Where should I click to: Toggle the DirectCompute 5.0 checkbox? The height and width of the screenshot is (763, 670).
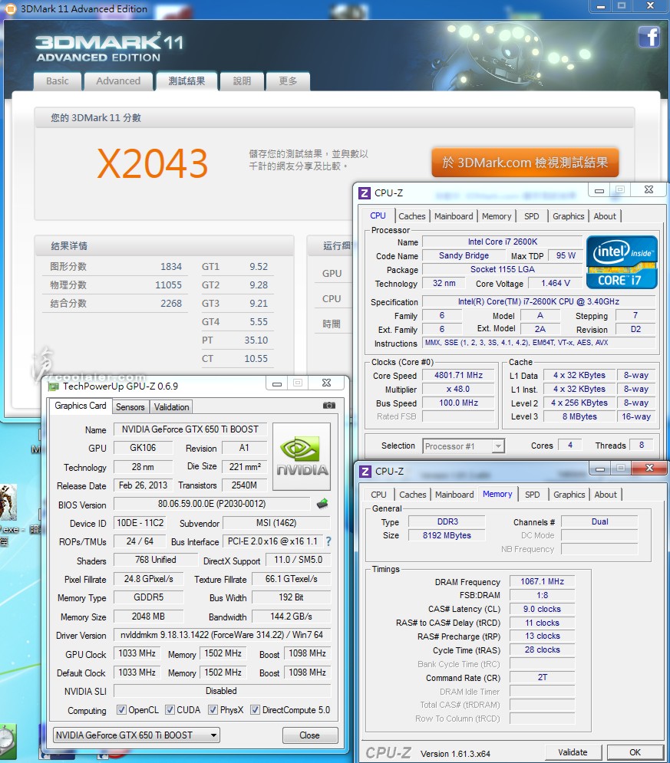click(x=255, y=710)
